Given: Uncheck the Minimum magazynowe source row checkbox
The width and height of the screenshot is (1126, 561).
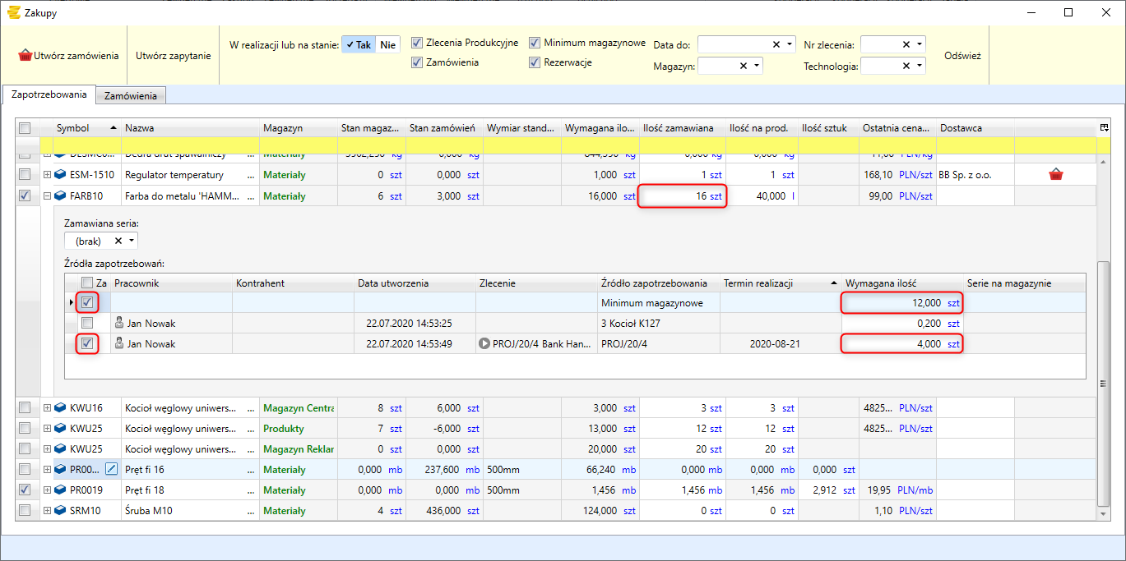Looking at the screenshot, I should [87, 303].
